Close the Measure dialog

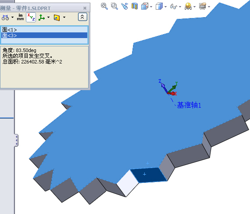85,8
